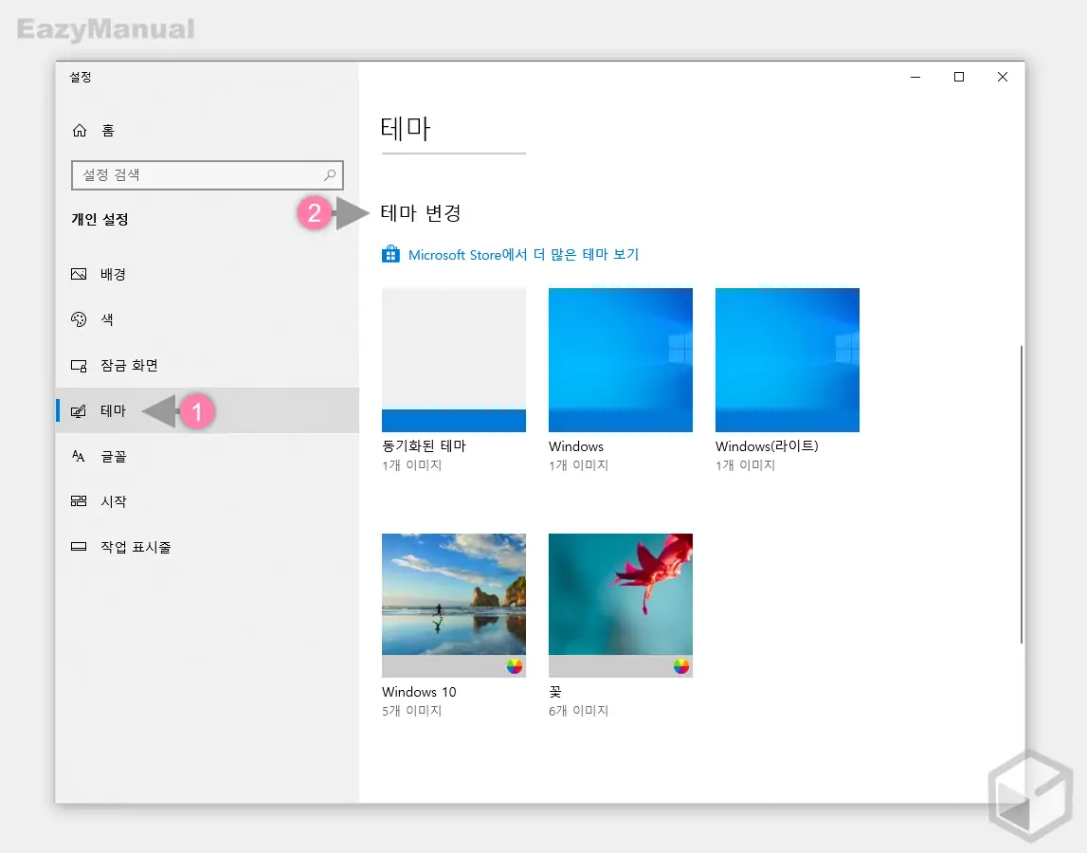
Task: Click the search magnifier in 설정 검색 box
Action: tap(328, 175)
